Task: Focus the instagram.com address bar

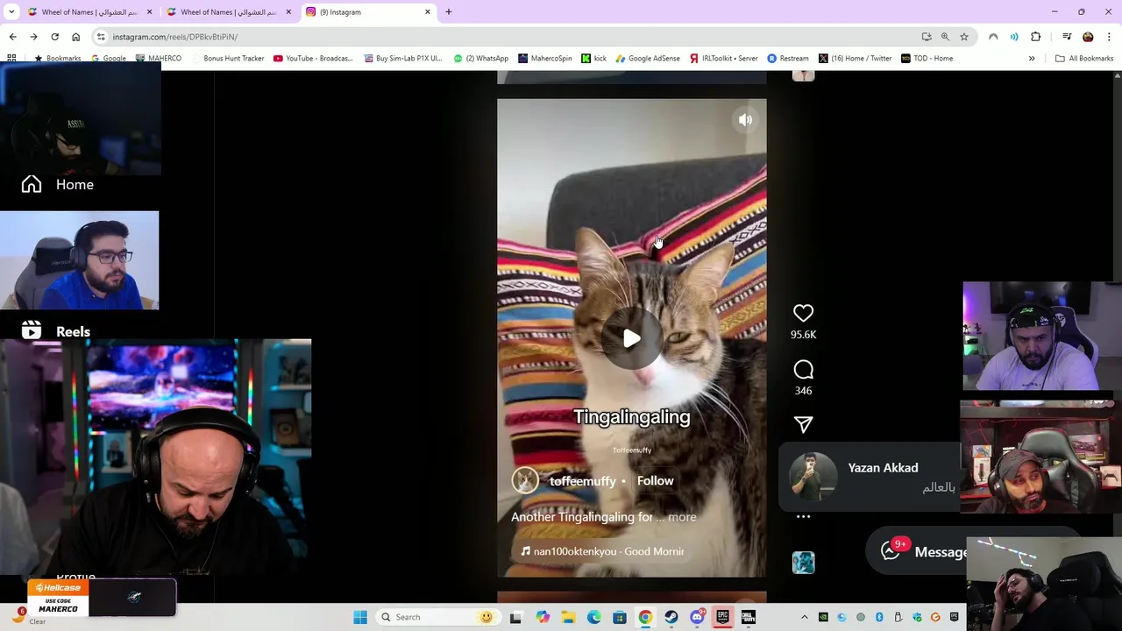Action: pos(508,37)
